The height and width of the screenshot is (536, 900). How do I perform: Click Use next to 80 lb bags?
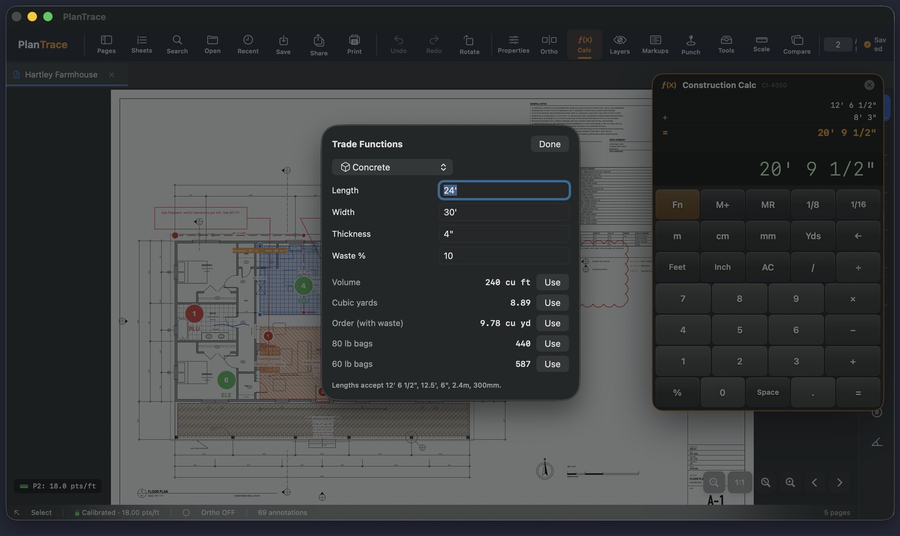[552, 344]
